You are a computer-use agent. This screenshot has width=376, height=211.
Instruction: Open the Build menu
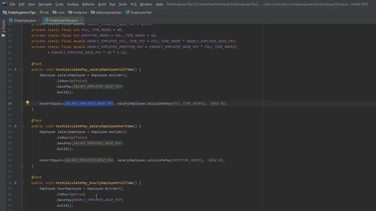point(102,4)
